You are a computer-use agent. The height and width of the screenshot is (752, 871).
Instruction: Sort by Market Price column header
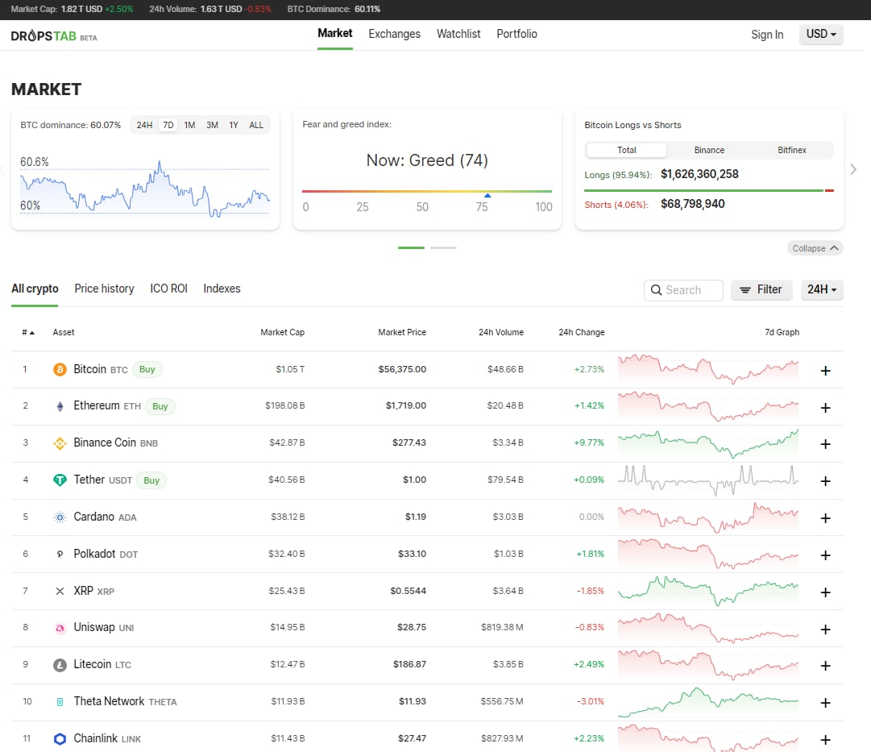coord(402,332)
